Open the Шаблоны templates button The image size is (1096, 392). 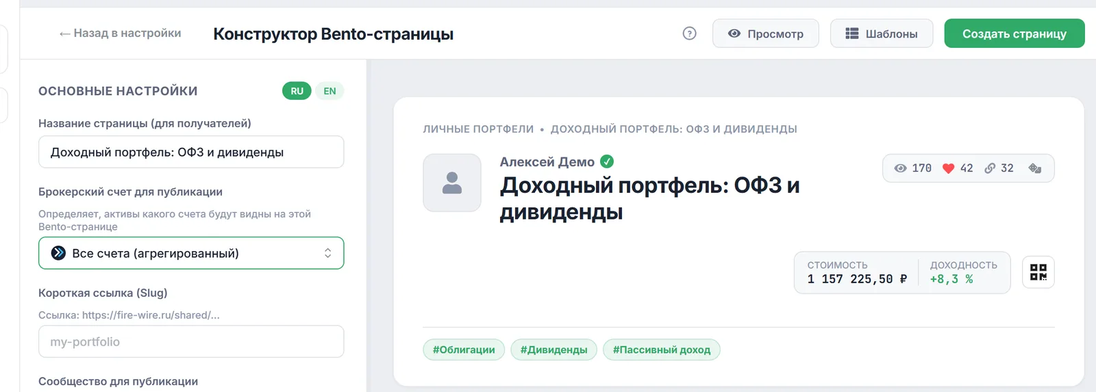pos(882,34)
